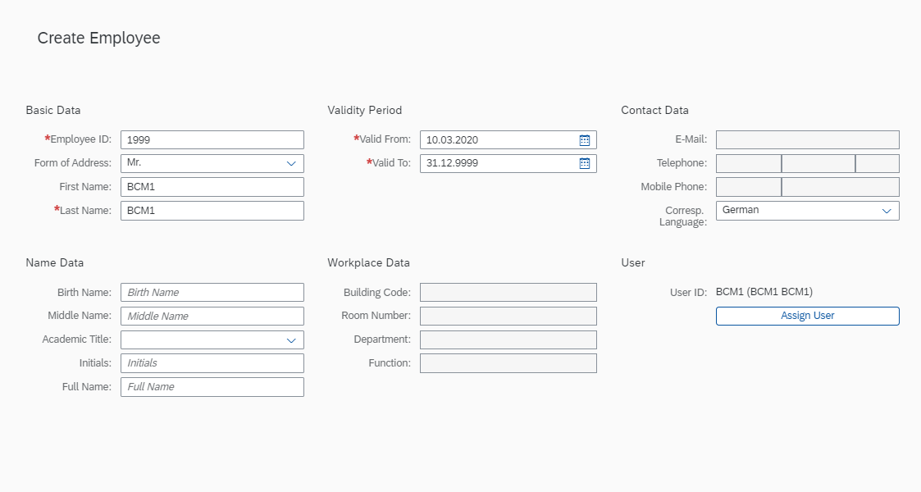This screenshot has height=492, width=921.
Task: Focus the Last Name input field
Action: (x=212, y=211)
